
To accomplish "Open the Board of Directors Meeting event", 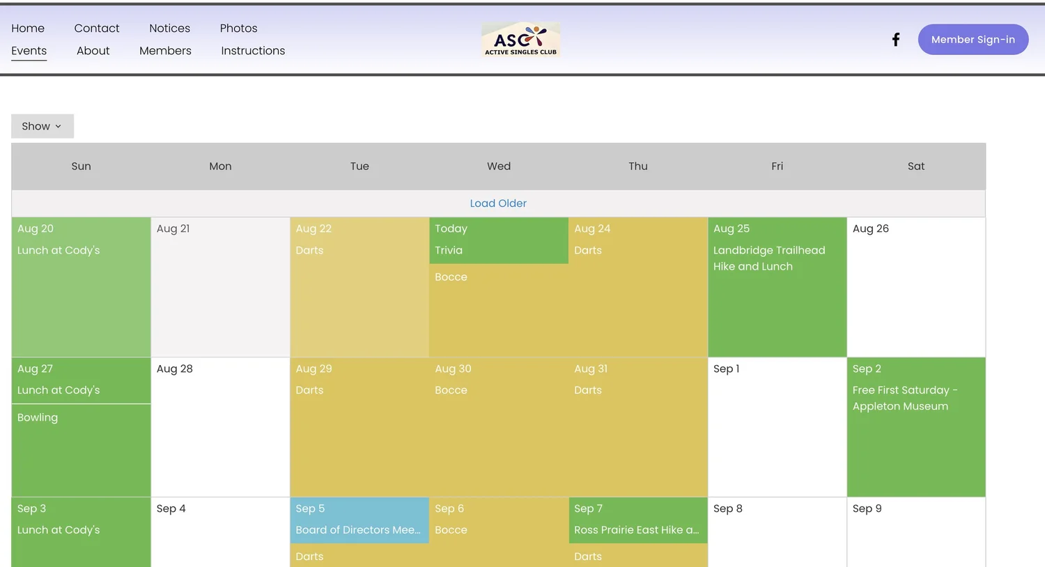I will coord(358,530).
